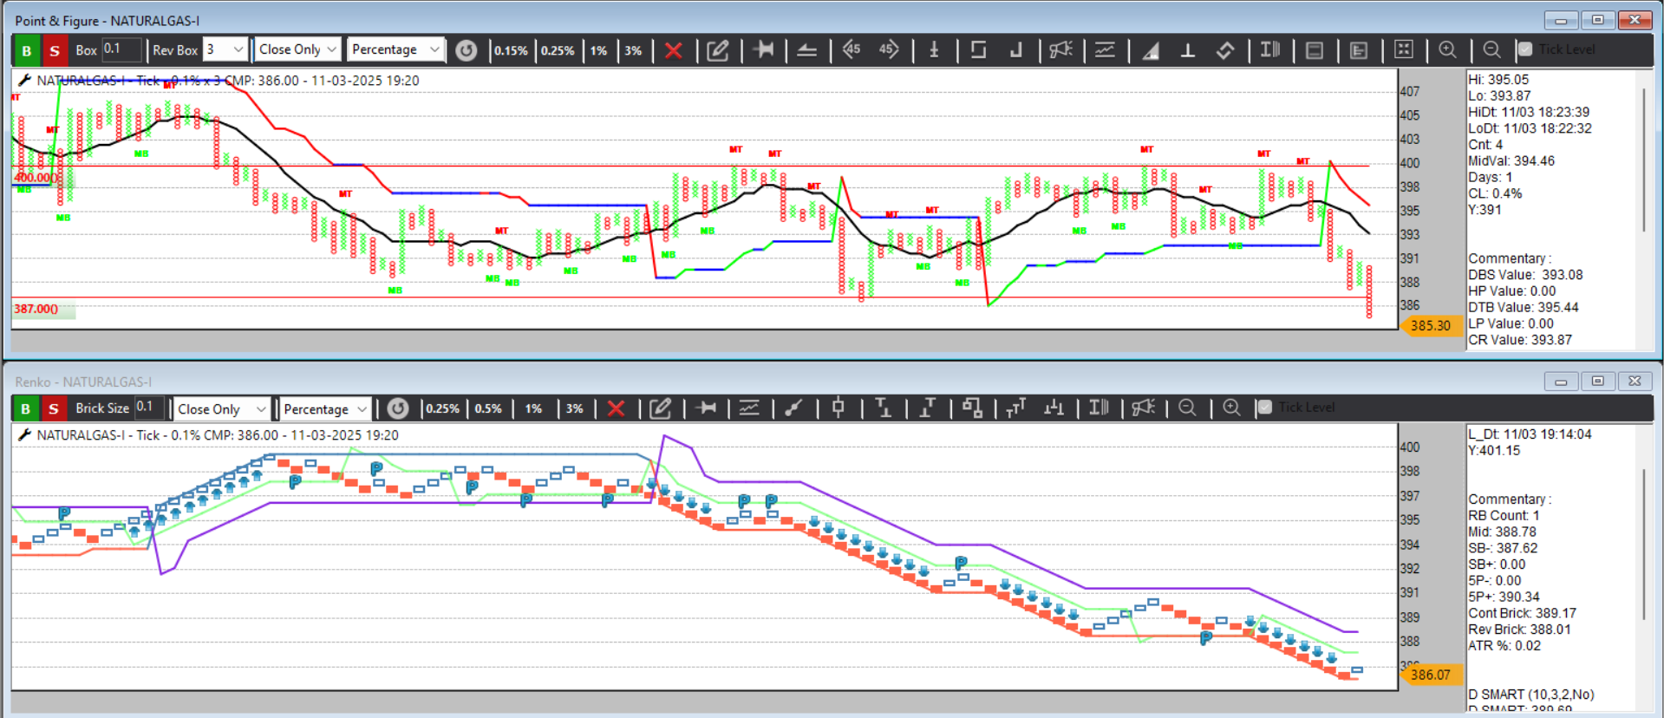
Task: Click refresh icon in Renko toolbar
Action: point(398,408)
